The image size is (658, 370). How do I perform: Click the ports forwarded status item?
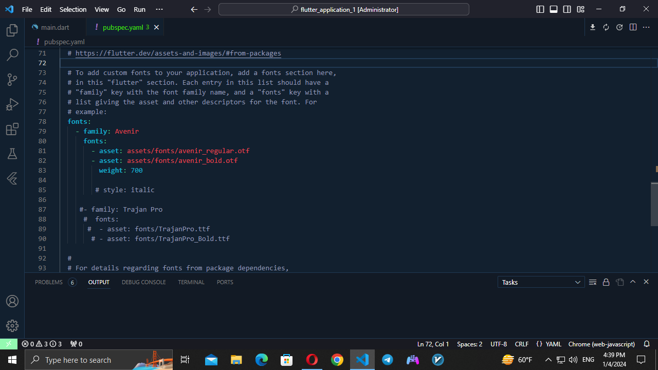(76, 344)
